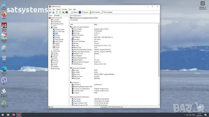Collapse the Display tree node
Image resolution: width=209 pixels, height=117 pixels.
pyautogui.click(x=50, y=28)
